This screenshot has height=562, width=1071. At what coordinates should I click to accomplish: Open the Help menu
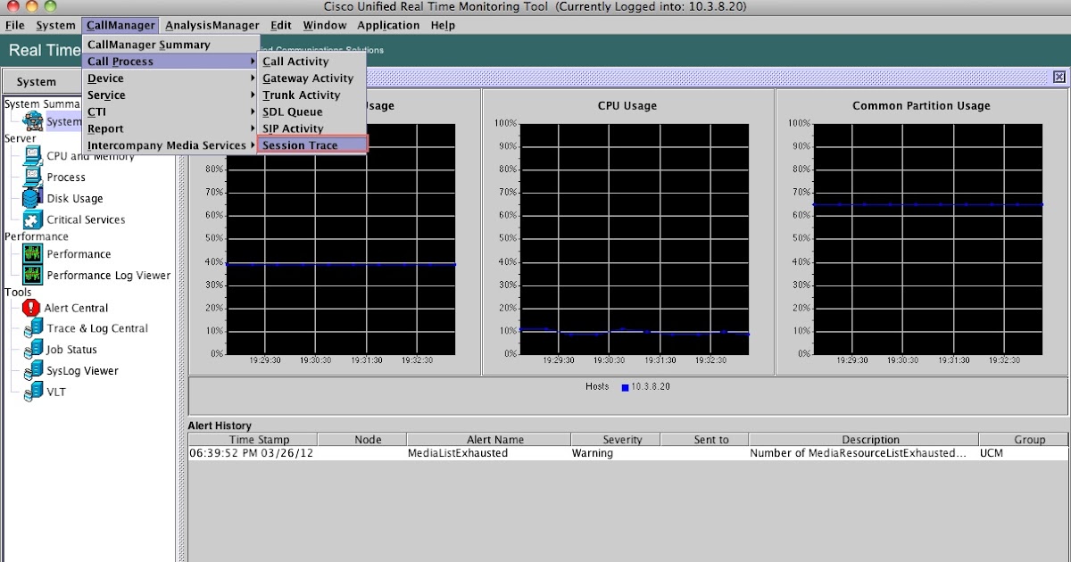(x=443, y=26)
